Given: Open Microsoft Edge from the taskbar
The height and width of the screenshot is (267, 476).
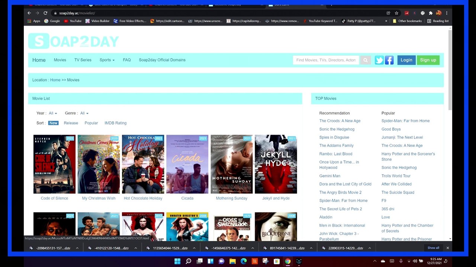Looking at the screenshot, I should coord(244,261).
